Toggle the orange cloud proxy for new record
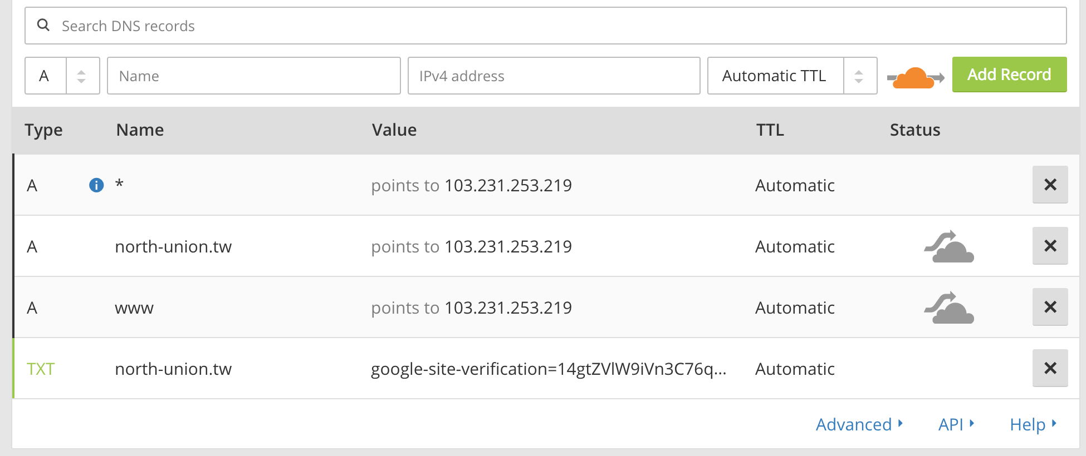Viewport: 1086px width, 456px height. click(x=915, y=77)
